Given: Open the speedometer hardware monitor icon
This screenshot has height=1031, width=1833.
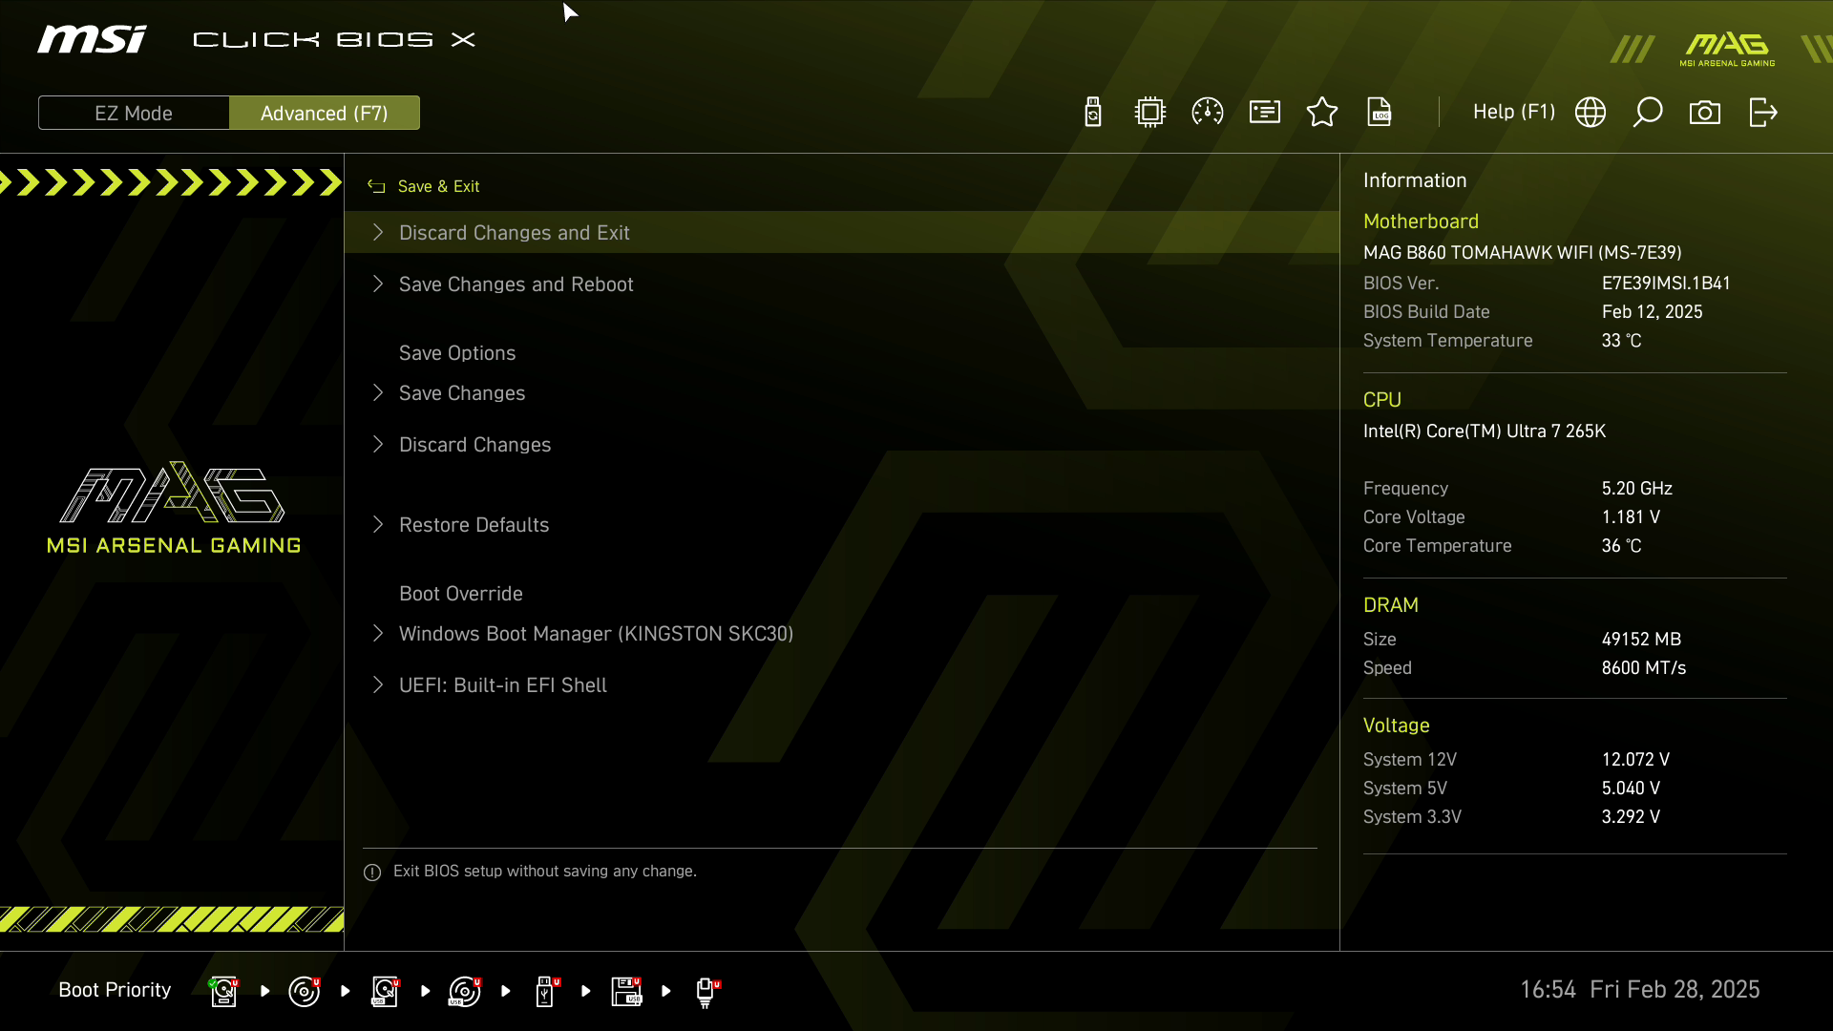Looking at the screenshot, I should point(1208,113).
